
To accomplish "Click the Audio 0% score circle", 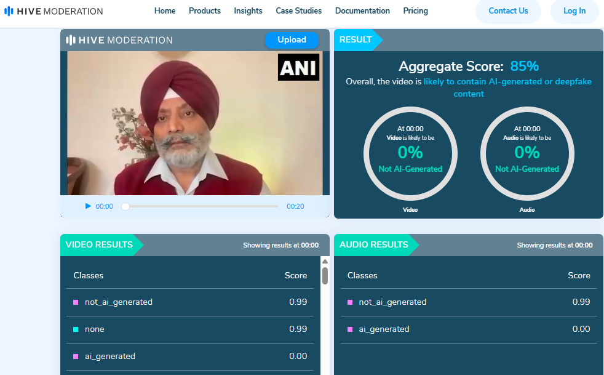I will (x=527, y=153).
